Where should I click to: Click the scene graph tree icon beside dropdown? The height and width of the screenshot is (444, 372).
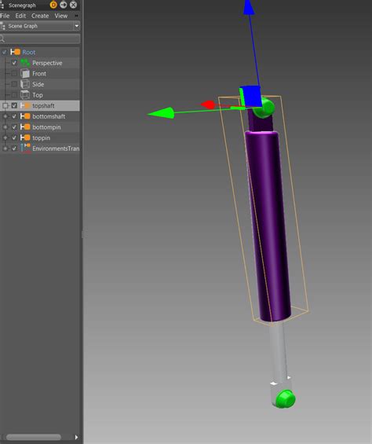3,27
